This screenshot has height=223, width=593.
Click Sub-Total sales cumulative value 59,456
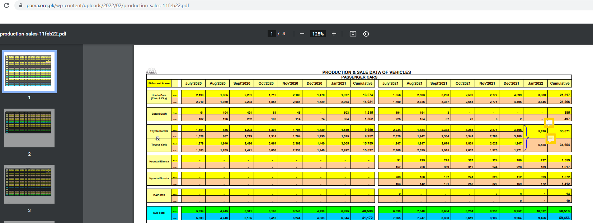(x=564, y=218)
